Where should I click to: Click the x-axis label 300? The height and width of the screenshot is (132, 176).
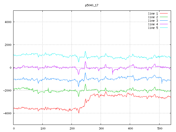pos(101,128)
